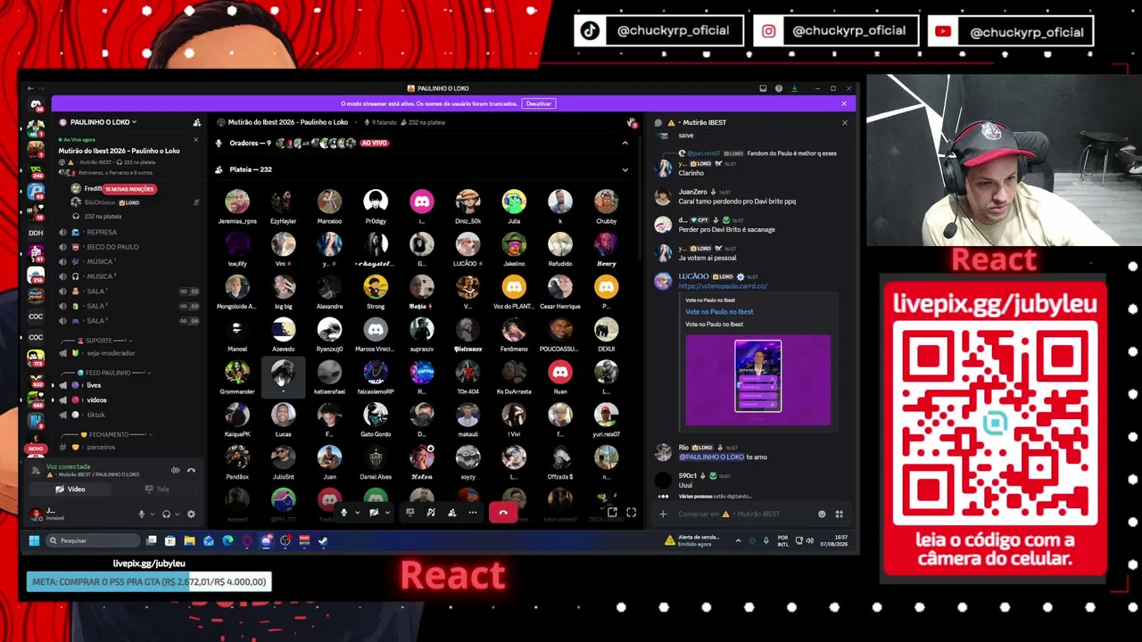Turn on camera with the Vídeo button
1142x642 pixels.
(x=71, y=490)
